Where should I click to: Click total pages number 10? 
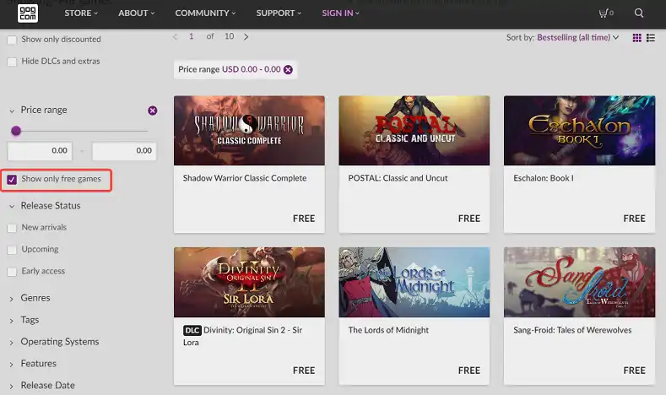coord(230,36)
